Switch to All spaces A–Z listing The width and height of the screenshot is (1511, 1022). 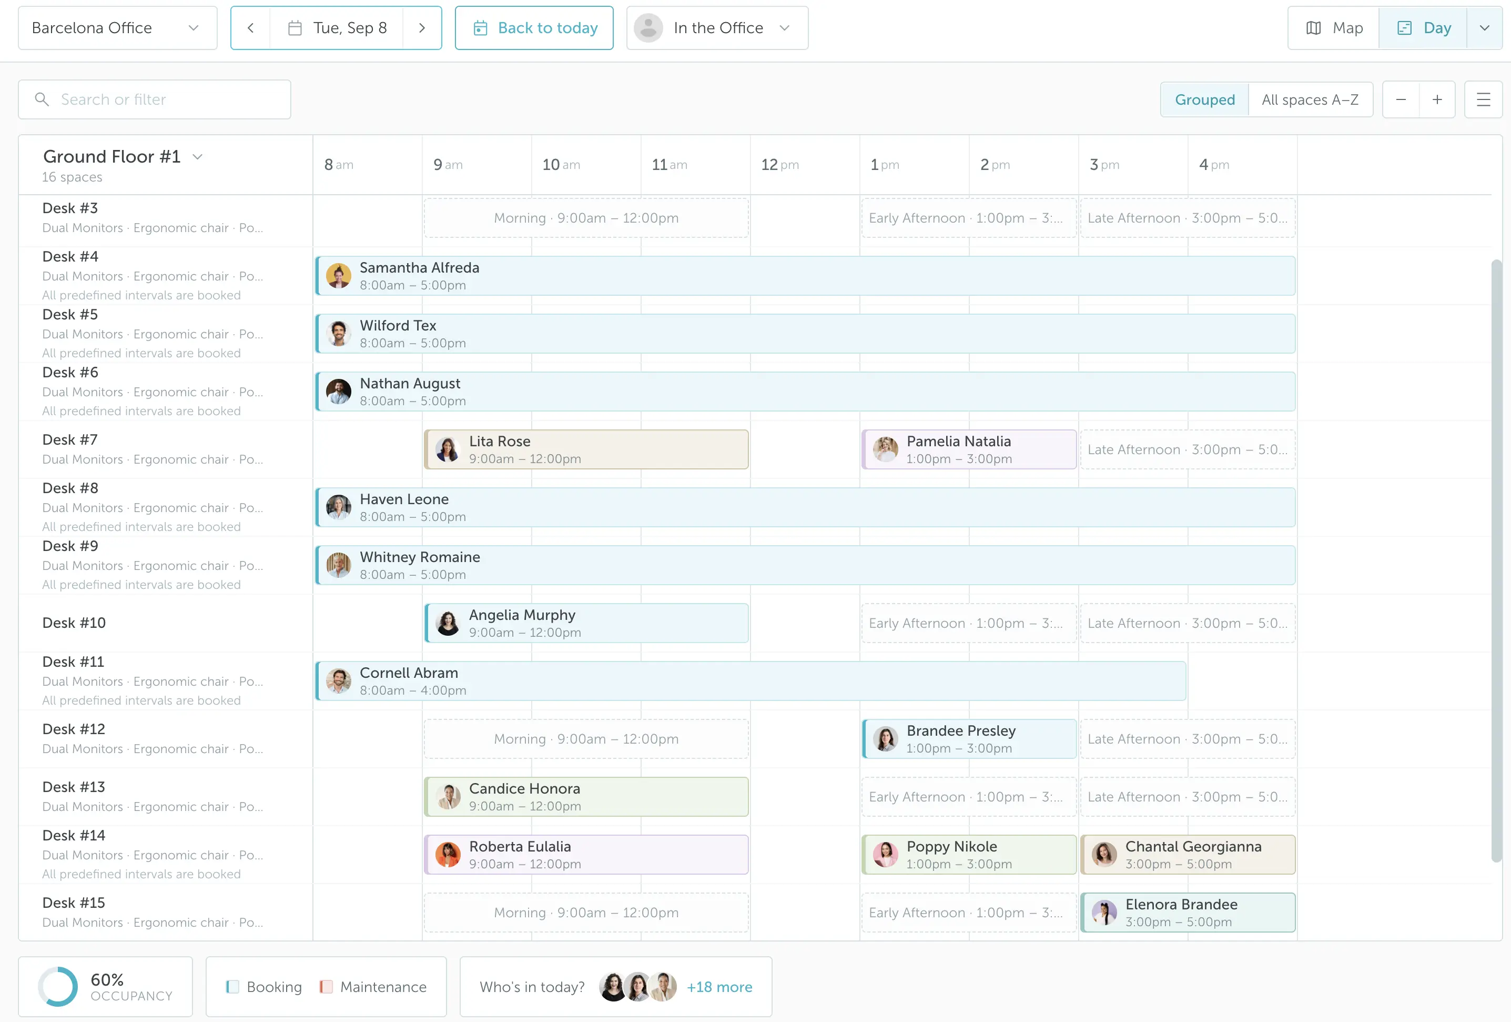1310,99
